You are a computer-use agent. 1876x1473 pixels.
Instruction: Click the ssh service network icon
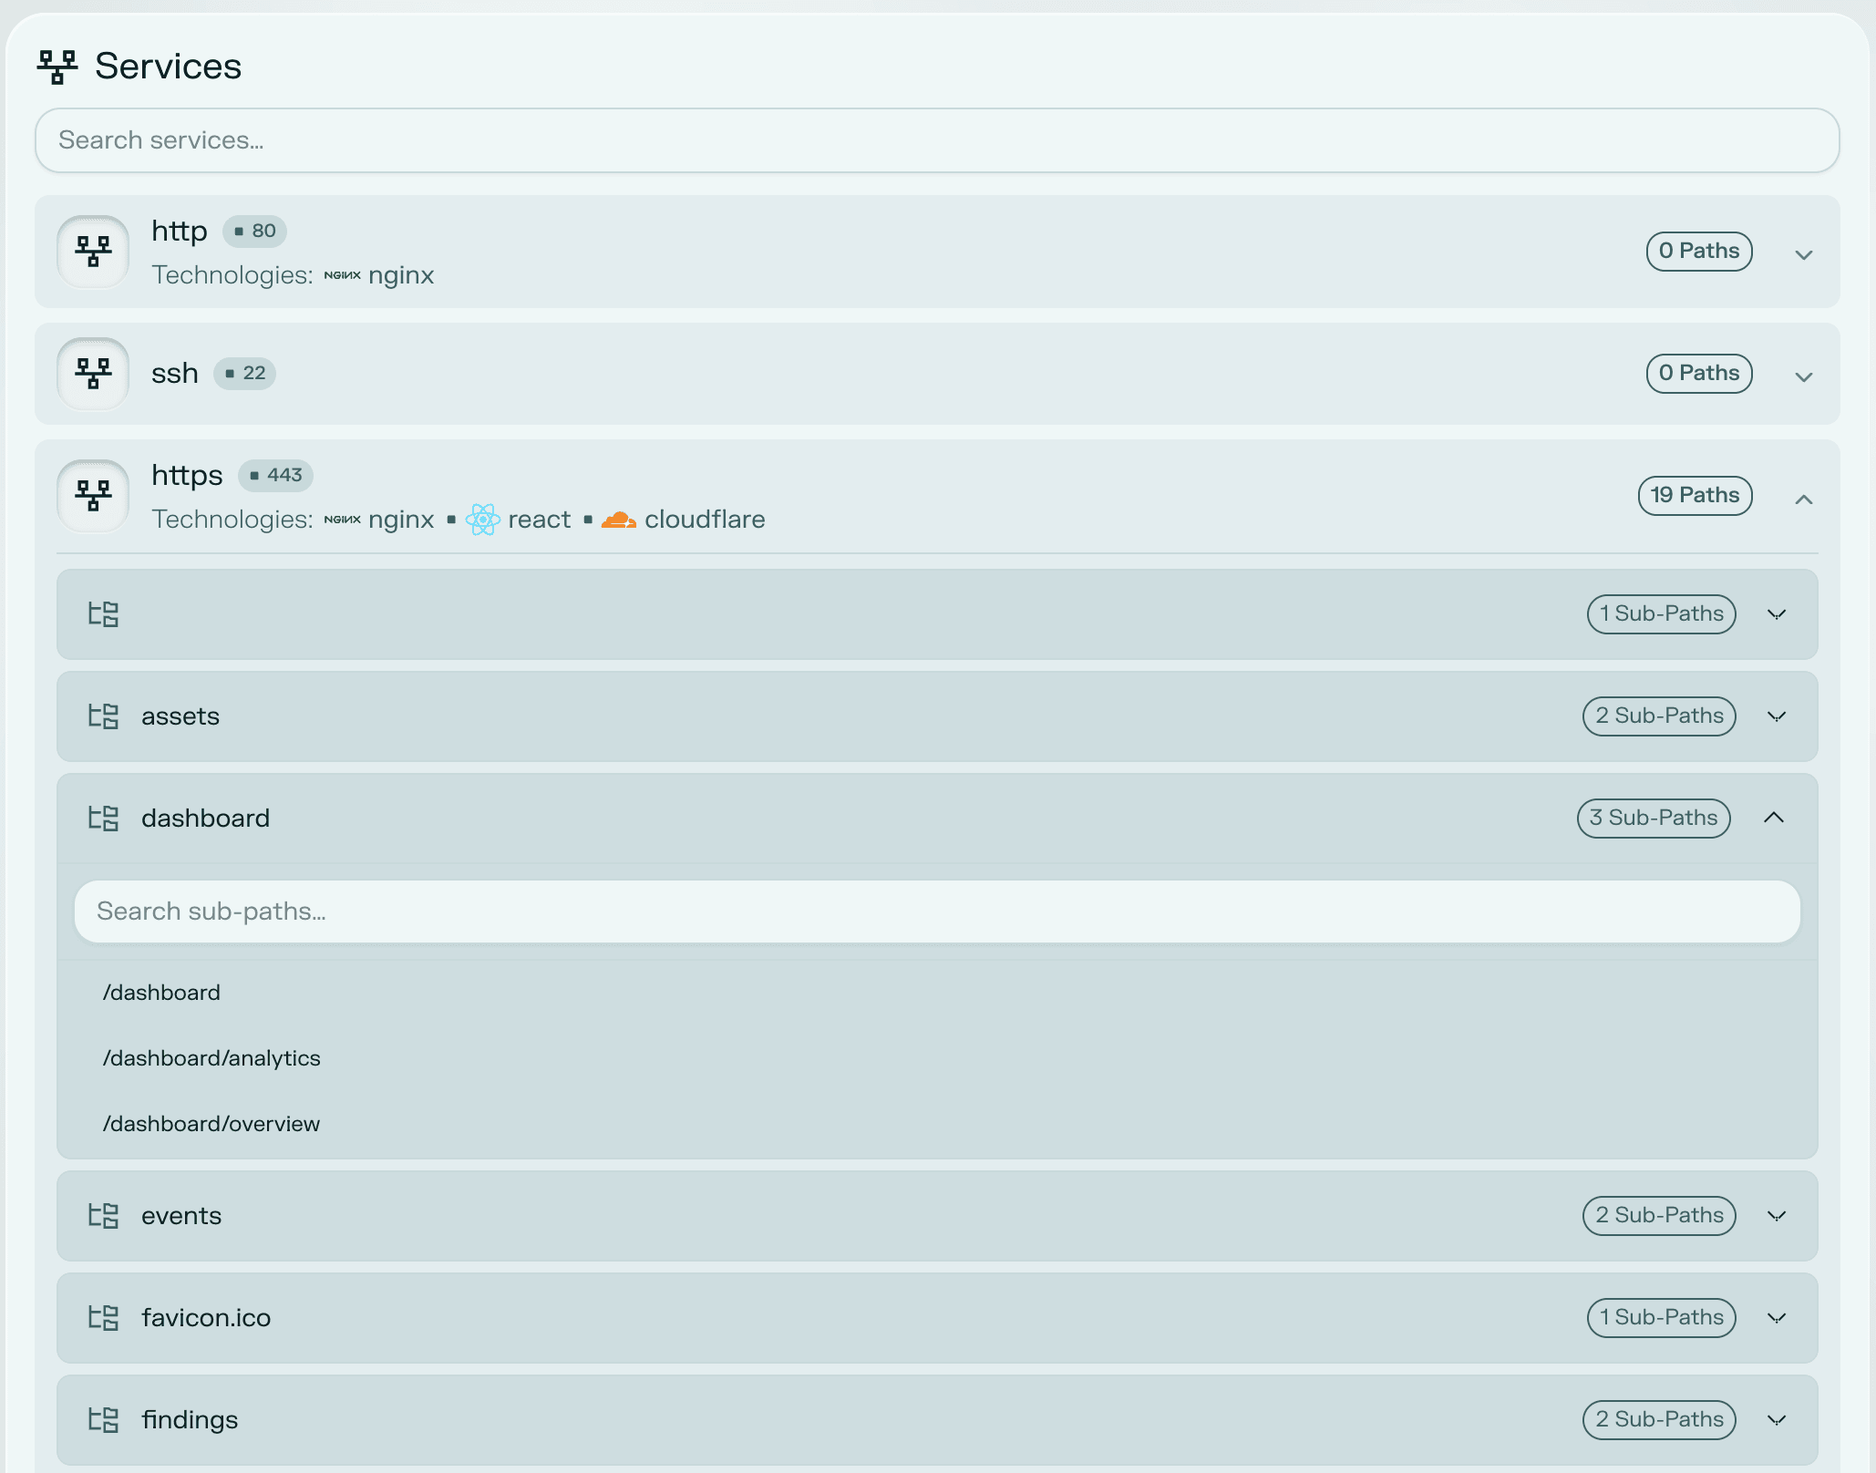pos(93,374)
